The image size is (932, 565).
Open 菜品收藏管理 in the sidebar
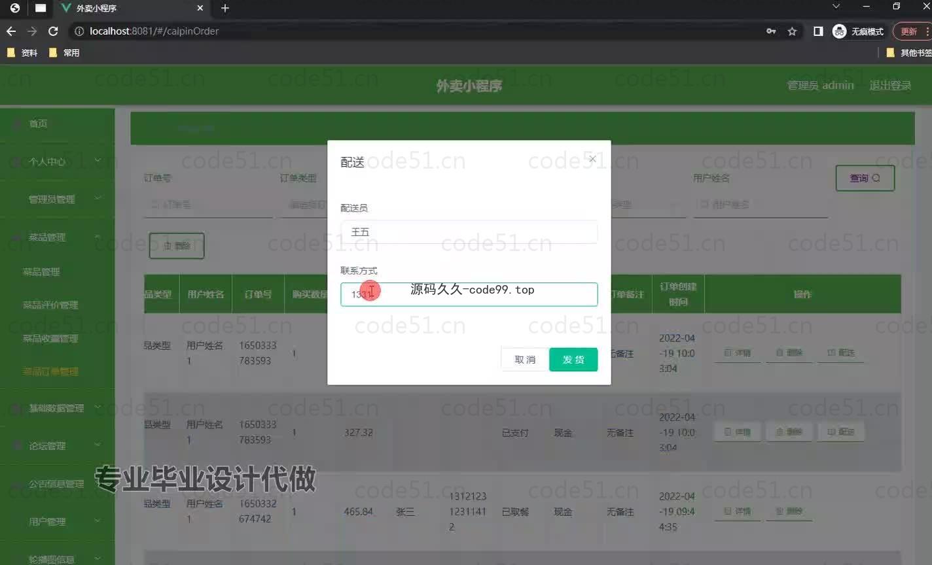tap(50, 339)
